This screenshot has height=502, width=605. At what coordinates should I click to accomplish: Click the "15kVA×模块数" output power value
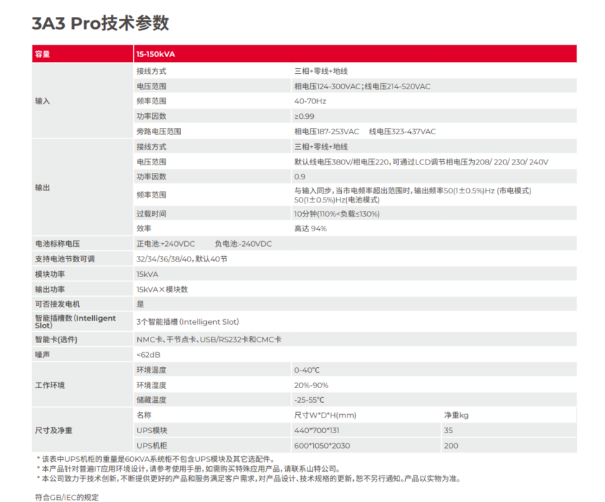point(162,289)
